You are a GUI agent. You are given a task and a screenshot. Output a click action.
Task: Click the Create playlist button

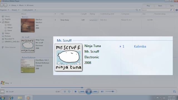[x=28, y=10]
